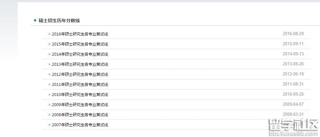Click the date 2016-08-29
Image resolution: width=320 pixels, height=137 pixels.
click(x=293, y=34)
